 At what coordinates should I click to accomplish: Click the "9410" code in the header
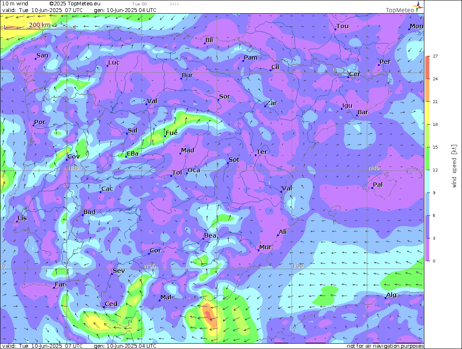coord(174,4)
